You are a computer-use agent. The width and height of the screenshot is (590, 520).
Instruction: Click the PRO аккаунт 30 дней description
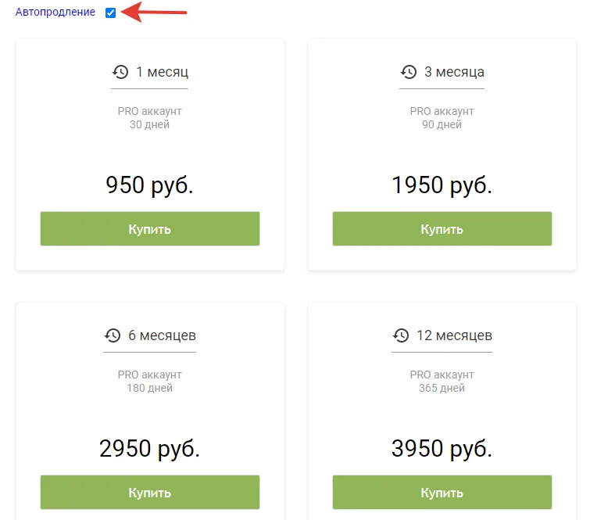point(150,118)
